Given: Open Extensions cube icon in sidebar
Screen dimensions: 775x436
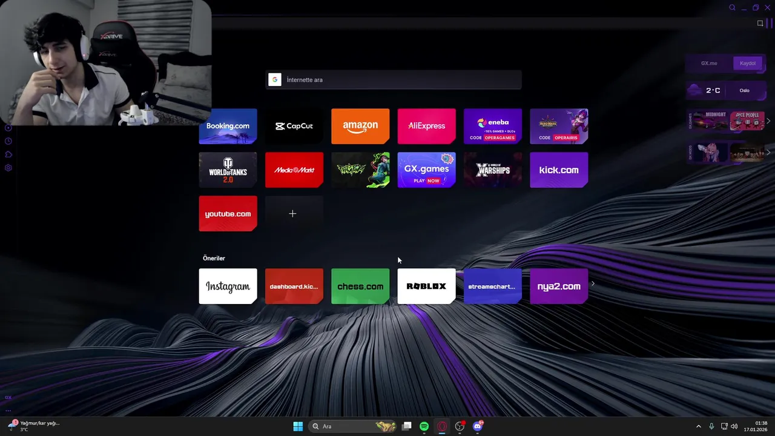Looking at the screenshot, I should tap(8, 154).
